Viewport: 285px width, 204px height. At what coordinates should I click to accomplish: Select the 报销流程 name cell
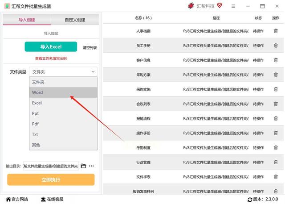(x=143, y=118)
